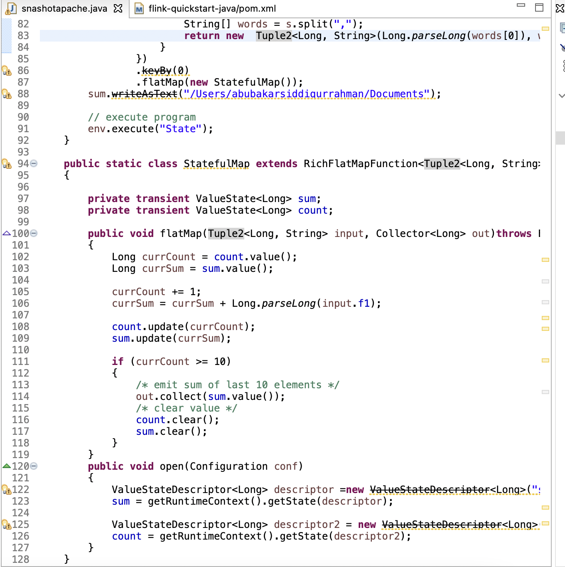Click the warning quick-fix icon on line 88
The width and height of the screenshot is (565, 567).
[x=7, y=94]
